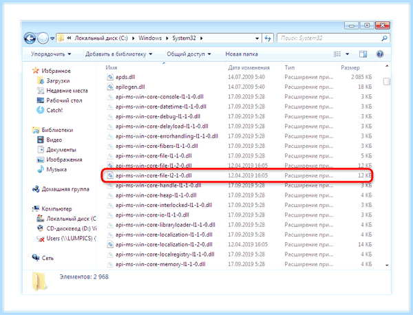413x315 pixels.
Task: Expand the address bar history dropdown
Action: pos(257,39)
